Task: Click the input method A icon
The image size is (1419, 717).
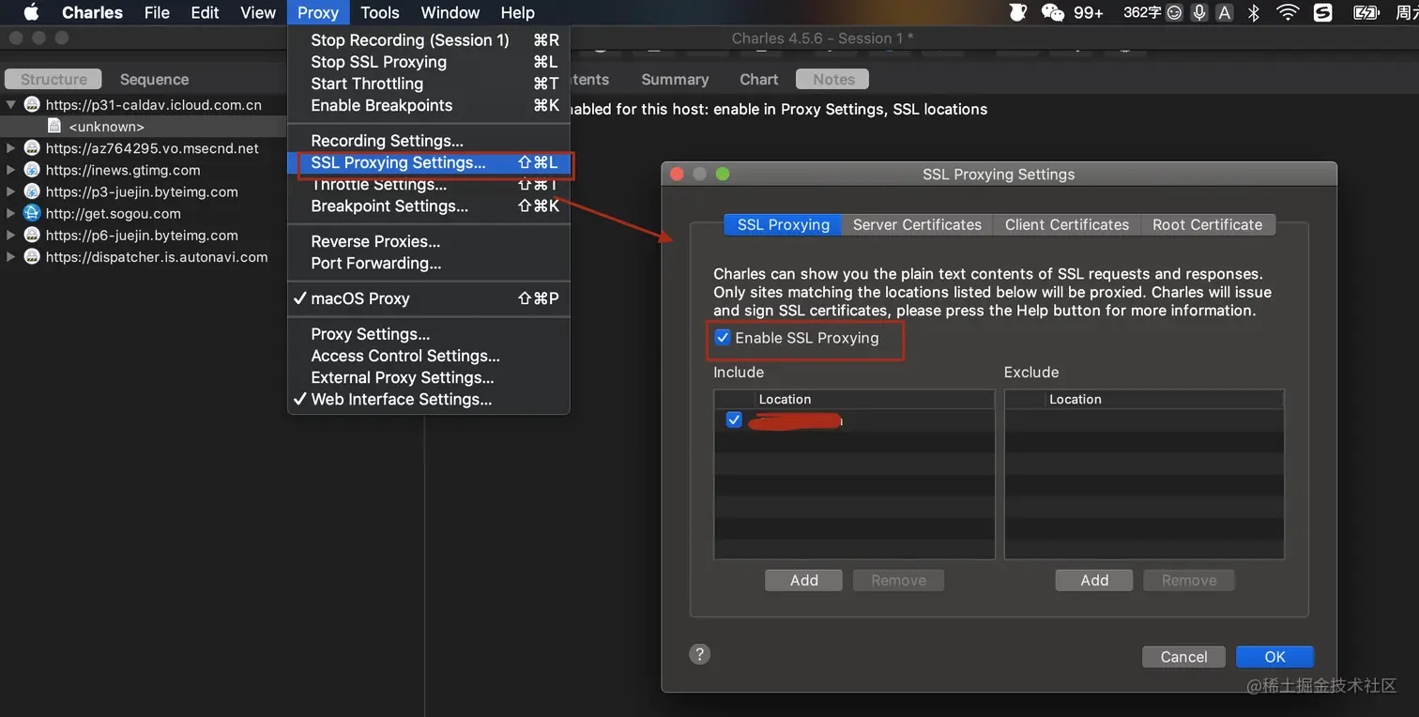Action: click(x=1225, y=12)
